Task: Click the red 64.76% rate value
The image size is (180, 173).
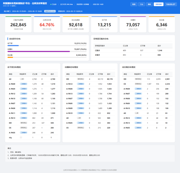Action: (x=47, y=25)
